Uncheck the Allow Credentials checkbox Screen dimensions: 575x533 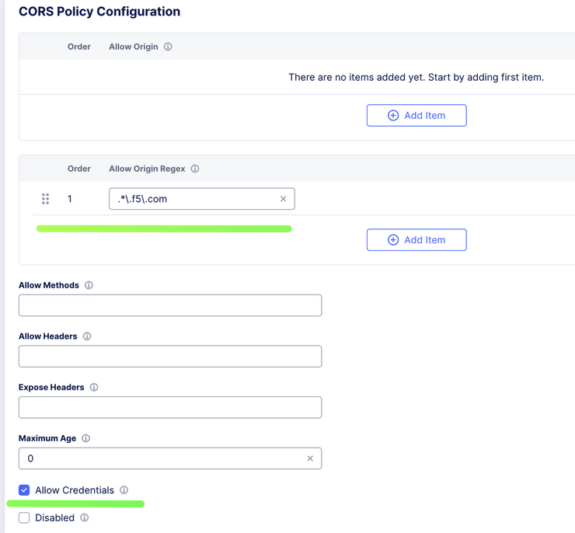click(24, 490)
